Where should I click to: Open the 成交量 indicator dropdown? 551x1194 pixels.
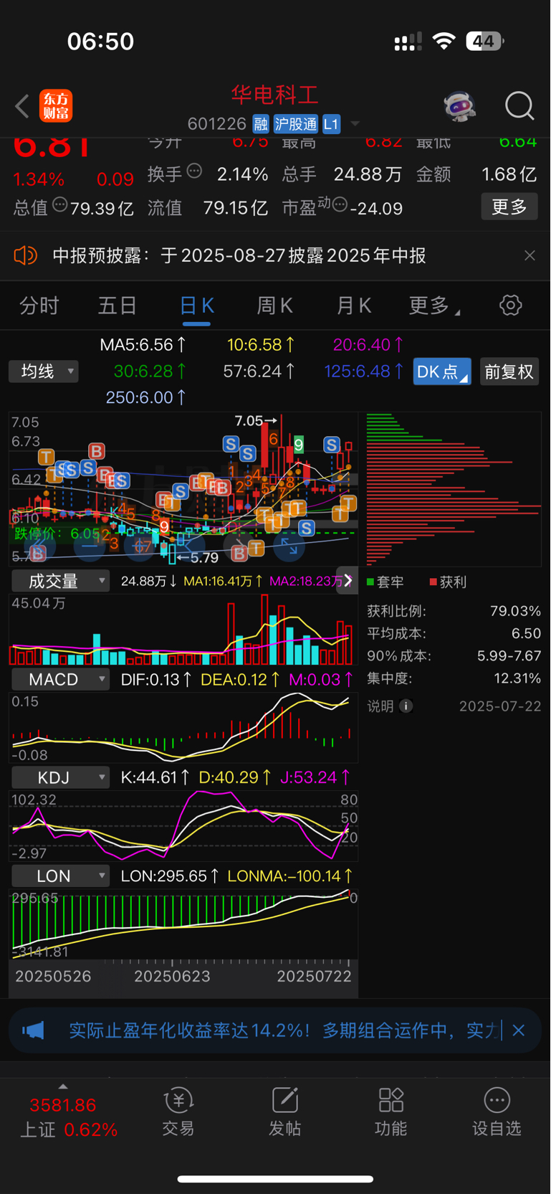[61, 581]
